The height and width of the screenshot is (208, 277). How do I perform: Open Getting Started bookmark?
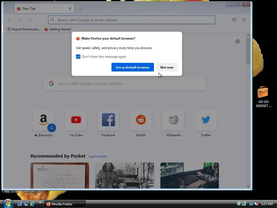58,29
